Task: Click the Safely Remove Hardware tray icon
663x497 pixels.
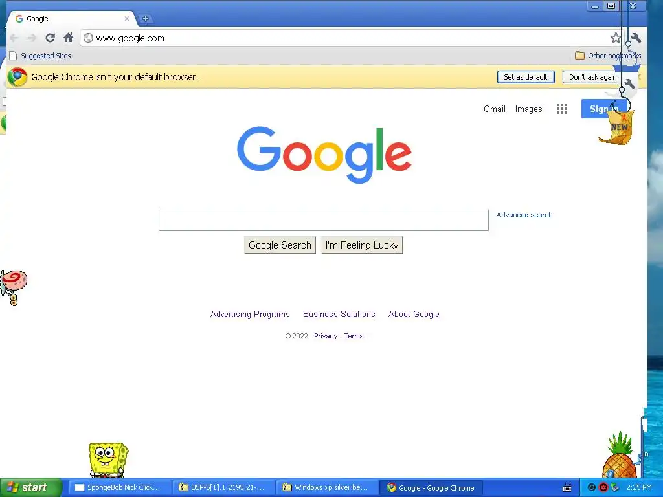Action: [615, 488]
